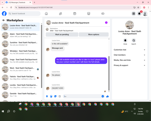Show hidden system tray icons chevron

click(132, 111)
